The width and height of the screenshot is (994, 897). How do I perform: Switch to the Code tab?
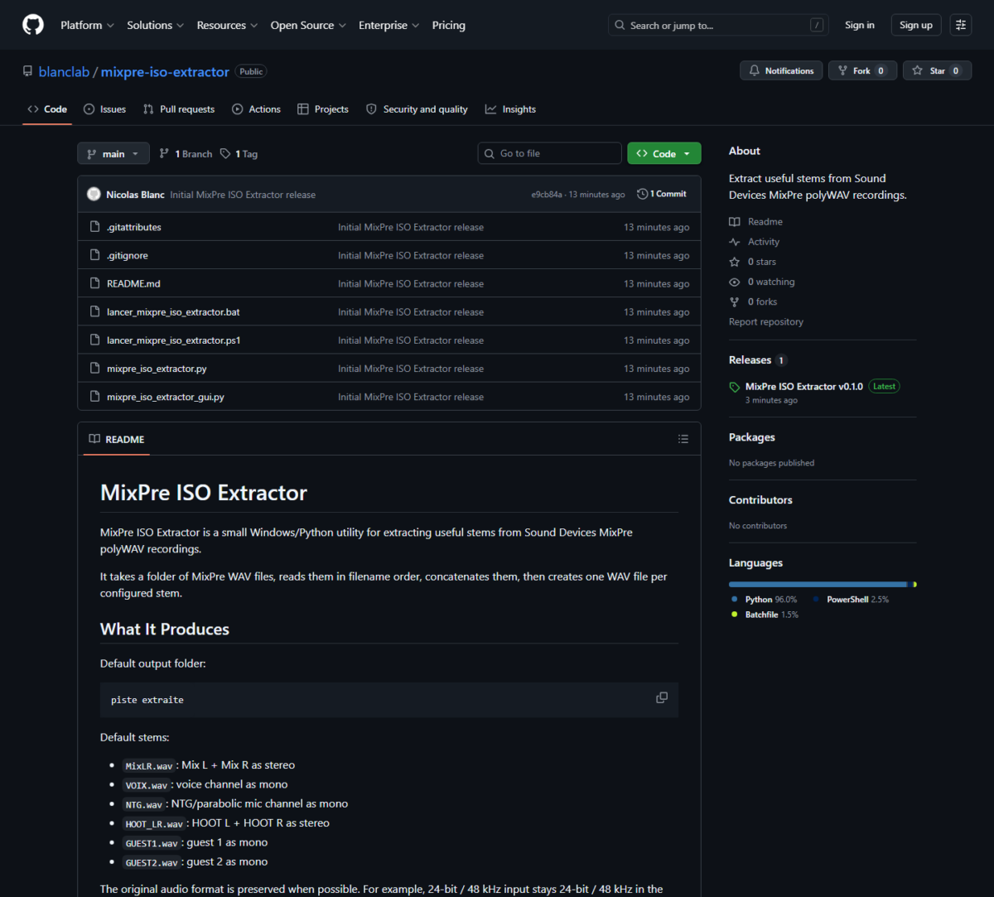point(47,109)
